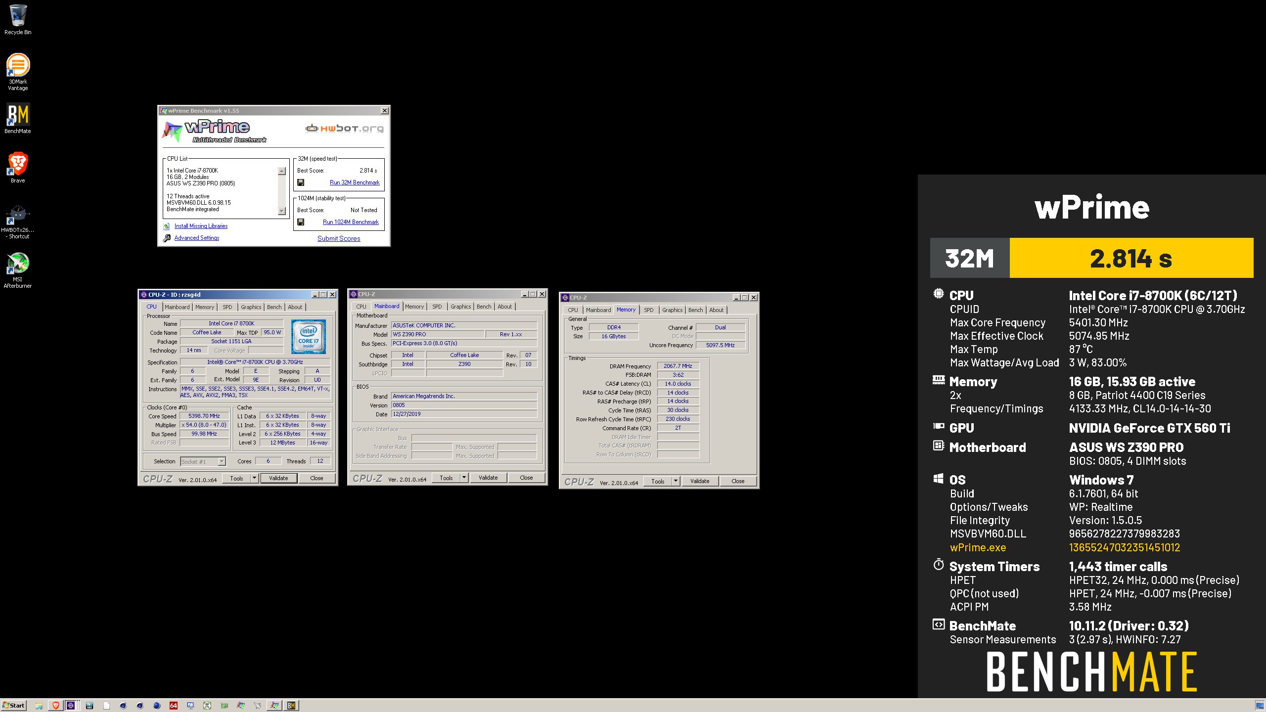The height and width of the screenshot is (712, 1266).
Task: Click Show Desktop at the taskbar's right end
Action: [x=1260, y=706]
